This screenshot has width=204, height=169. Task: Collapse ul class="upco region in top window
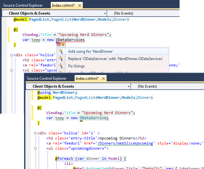[x=11, y=70]
